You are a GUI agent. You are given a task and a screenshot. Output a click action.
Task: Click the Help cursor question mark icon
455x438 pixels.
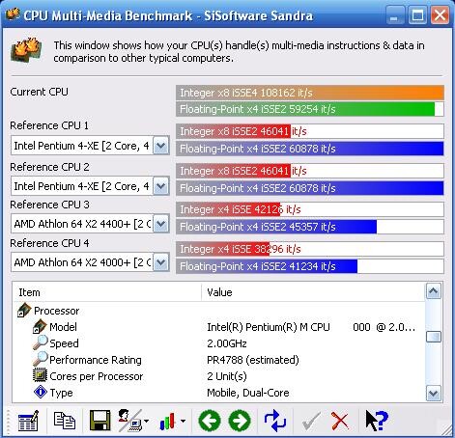(x=377, y=421)
